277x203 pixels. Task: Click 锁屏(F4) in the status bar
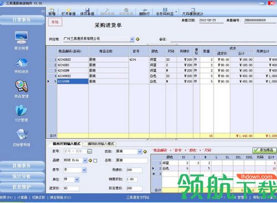[6, 197]
